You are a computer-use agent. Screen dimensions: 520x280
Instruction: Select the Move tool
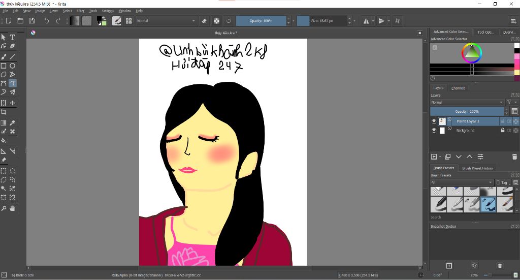[12, 103]
